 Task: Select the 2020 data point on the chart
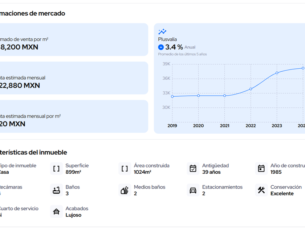pyautogui.click(x=198, y=96)
